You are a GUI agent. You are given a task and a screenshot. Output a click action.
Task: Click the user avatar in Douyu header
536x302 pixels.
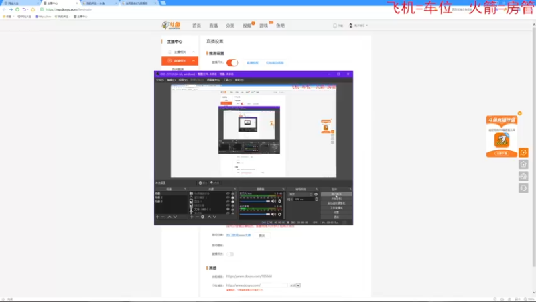pos(350,26)
